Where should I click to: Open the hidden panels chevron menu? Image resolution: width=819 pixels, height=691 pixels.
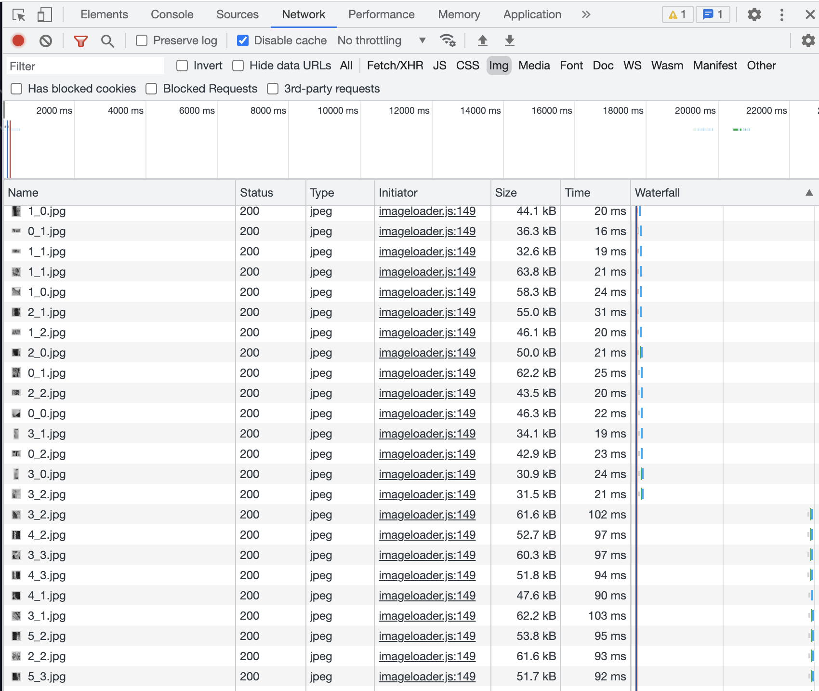[x=586, y=14]
